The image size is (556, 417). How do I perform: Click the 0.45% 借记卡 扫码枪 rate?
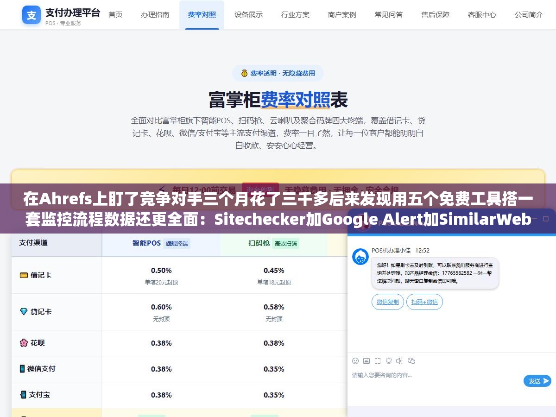[274, 270]
